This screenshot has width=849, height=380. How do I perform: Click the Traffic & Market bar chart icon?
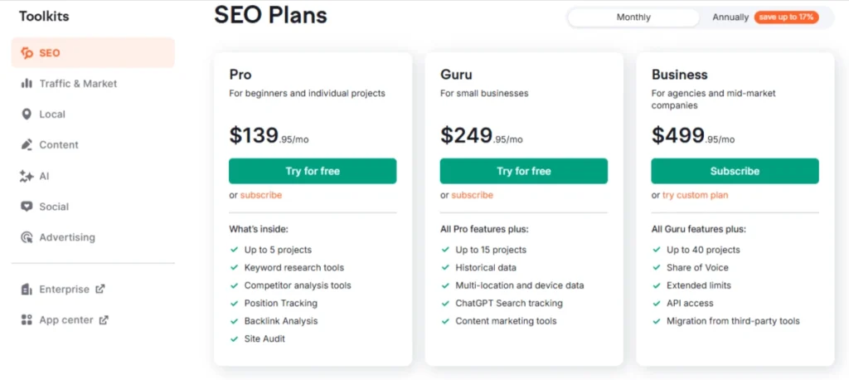(27, 84)
